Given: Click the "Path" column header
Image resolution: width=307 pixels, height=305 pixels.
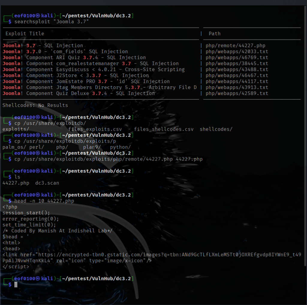Looking at the screenshot, I should 214,34.
